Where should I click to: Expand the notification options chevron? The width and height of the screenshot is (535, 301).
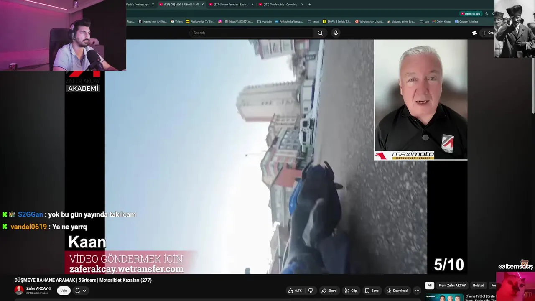84,291
